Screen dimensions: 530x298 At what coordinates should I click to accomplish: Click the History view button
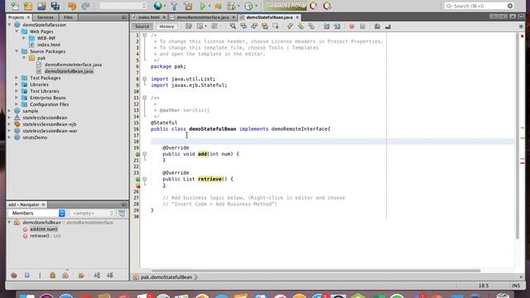point(166,26)
